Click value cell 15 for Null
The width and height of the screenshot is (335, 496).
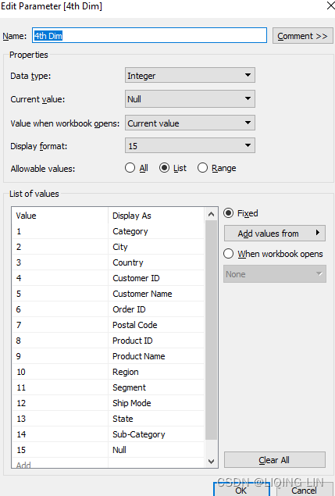click(60, 449)
